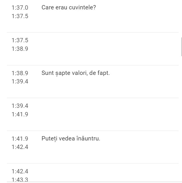Click start time 1:37.0 of first subtitle
Screen dimensions: 182x183
[x=20, y=8]
